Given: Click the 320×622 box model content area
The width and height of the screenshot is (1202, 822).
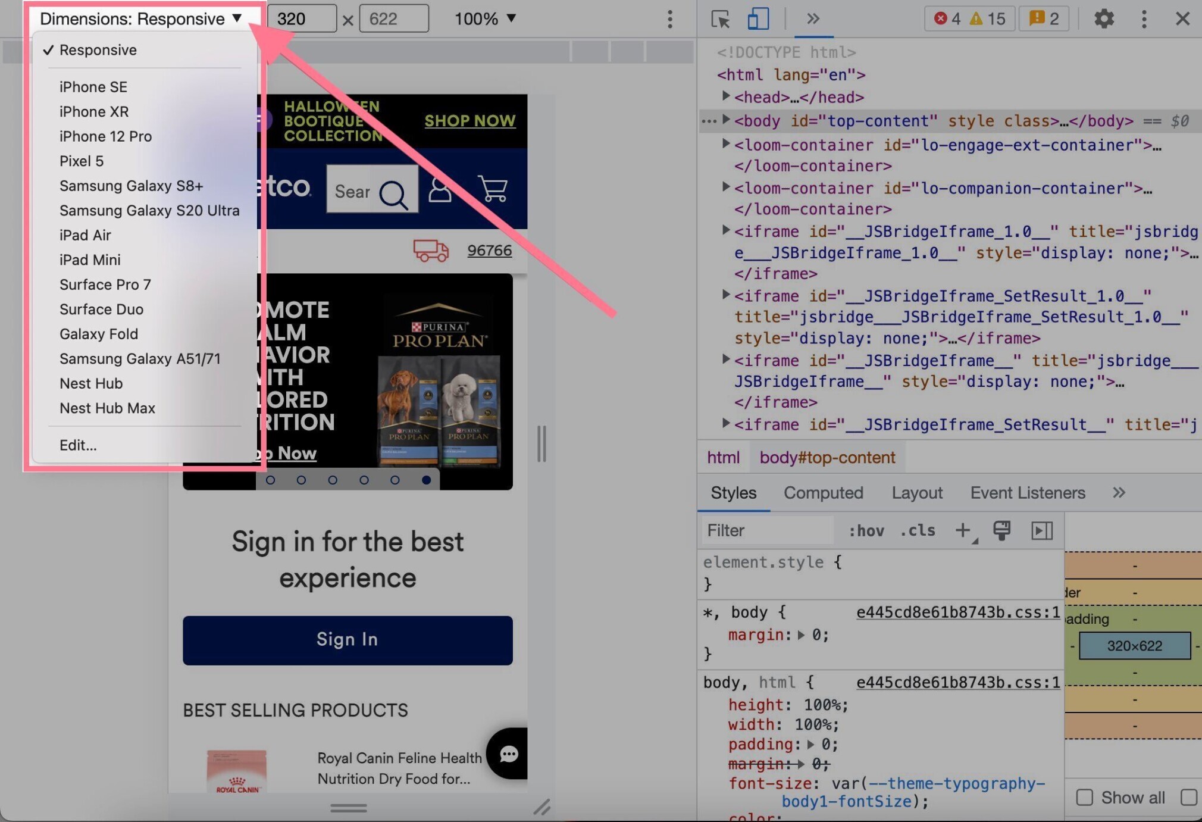Looking at the screenshot, I should click(x=1135, y=646).
